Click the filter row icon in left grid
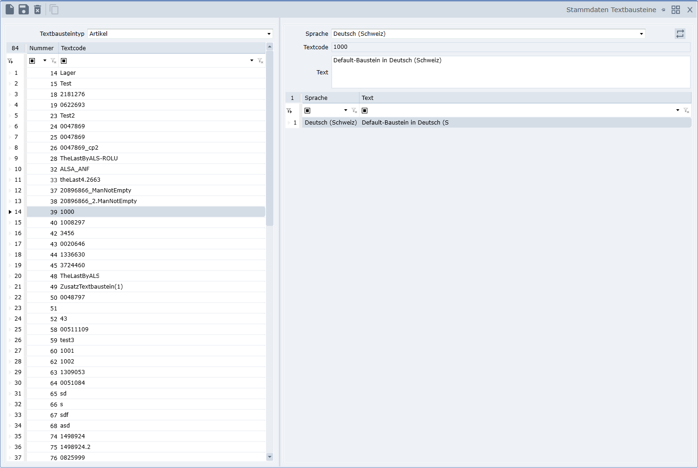 [x=10, y=61]
